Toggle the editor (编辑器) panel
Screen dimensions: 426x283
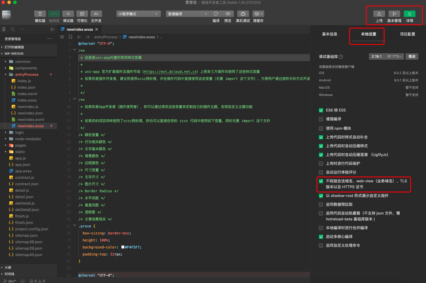tap(54, 14)
